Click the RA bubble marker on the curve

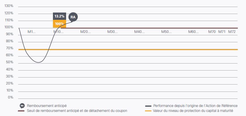click(73, 17)
